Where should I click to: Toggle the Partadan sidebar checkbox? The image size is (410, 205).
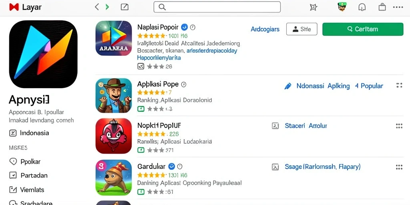point(13,175)
